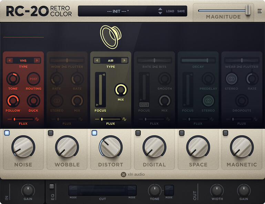Screen dimensions: 265x204
Task: Click the large Noise amount knob
Action: click(x=23, y=147)
